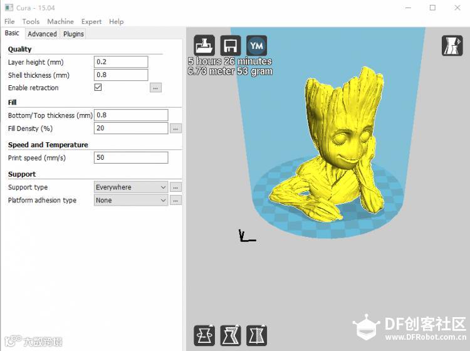Open the Help menu
The height and width of the screenshot is (351, 470).
pos(117,21)
